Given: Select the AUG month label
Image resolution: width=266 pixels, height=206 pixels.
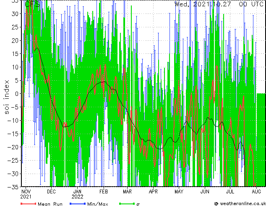Looking at the screenshot, I should (256, 192).
